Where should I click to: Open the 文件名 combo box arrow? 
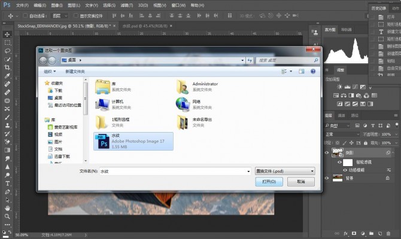(248, 171)
